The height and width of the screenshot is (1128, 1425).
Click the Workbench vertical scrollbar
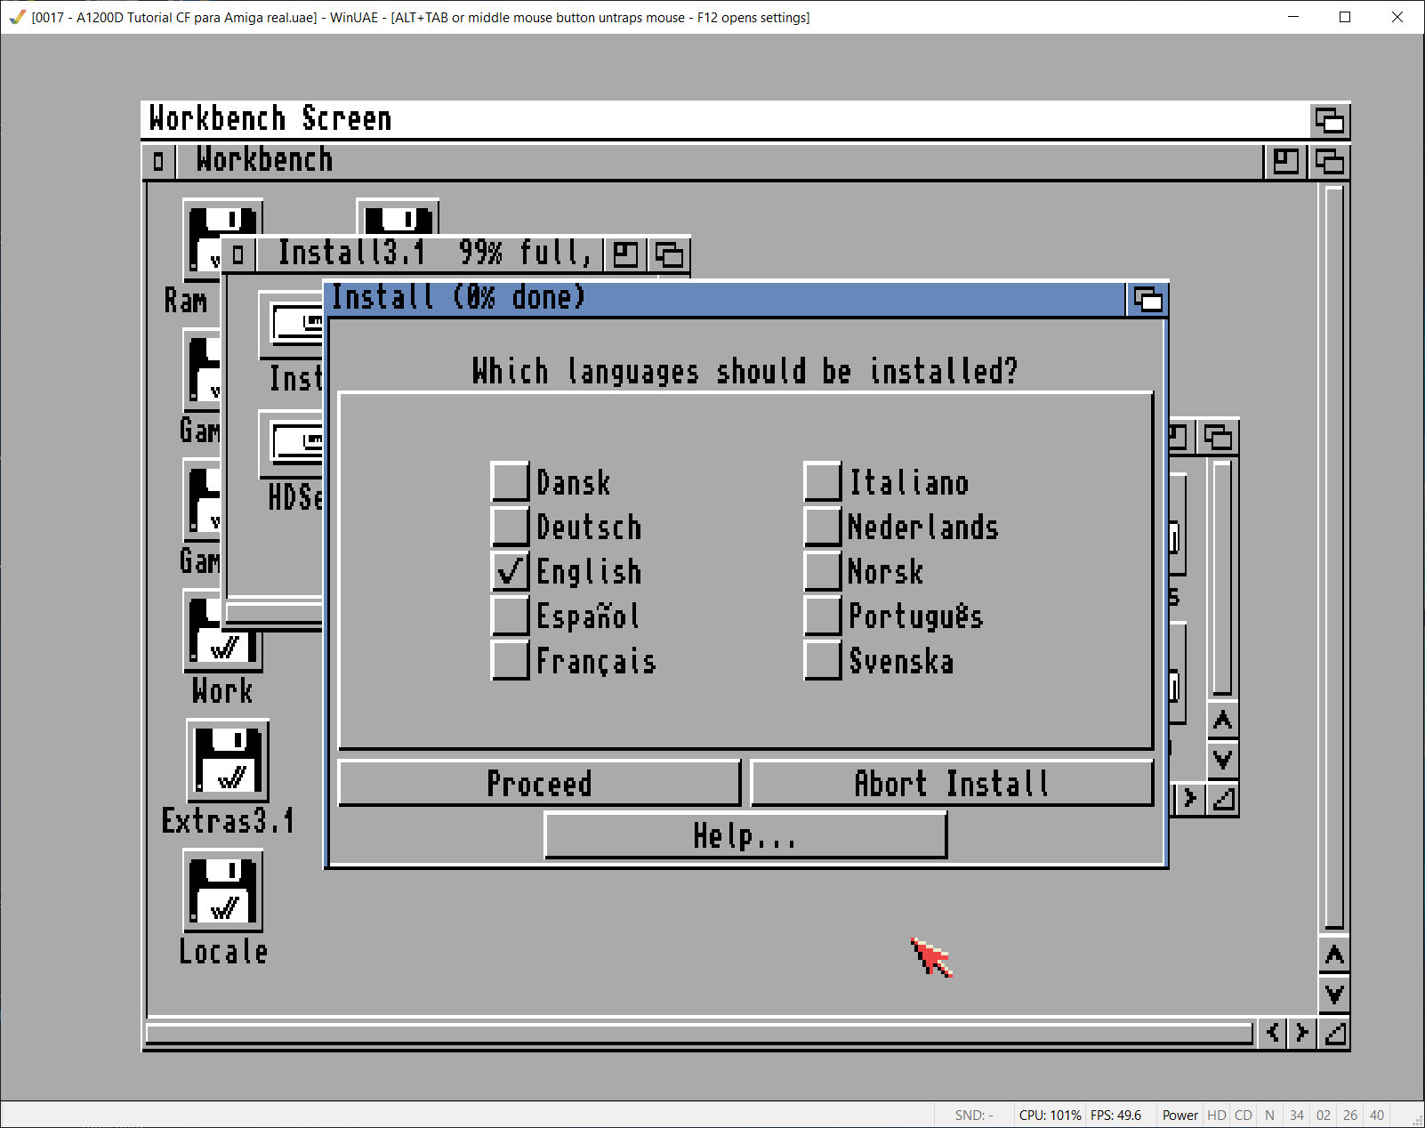[x=1334, y=558]
